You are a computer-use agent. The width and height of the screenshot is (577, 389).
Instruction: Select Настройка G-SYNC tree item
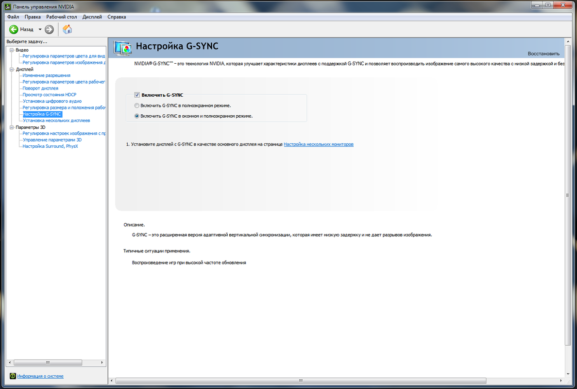(42, 114)
